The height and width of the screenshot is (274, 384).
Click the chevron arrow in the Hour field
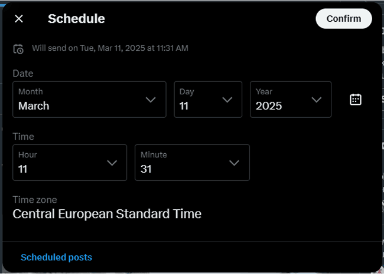pos(112,163)
